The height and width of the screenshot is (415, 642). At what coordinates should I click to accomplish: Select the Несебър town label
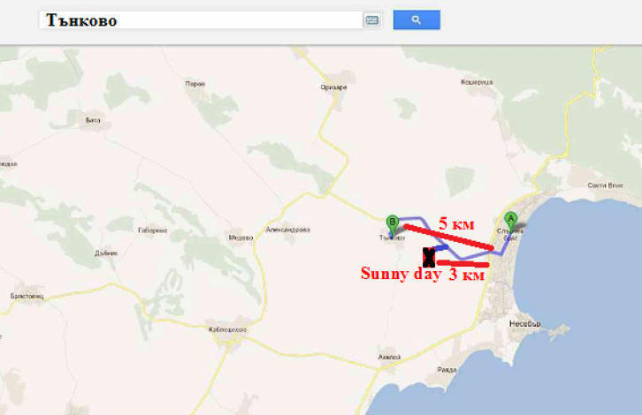click(x=524, y=323)
